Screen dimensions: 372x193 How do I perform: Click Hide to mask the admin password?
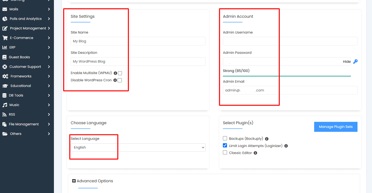(347, 61)
